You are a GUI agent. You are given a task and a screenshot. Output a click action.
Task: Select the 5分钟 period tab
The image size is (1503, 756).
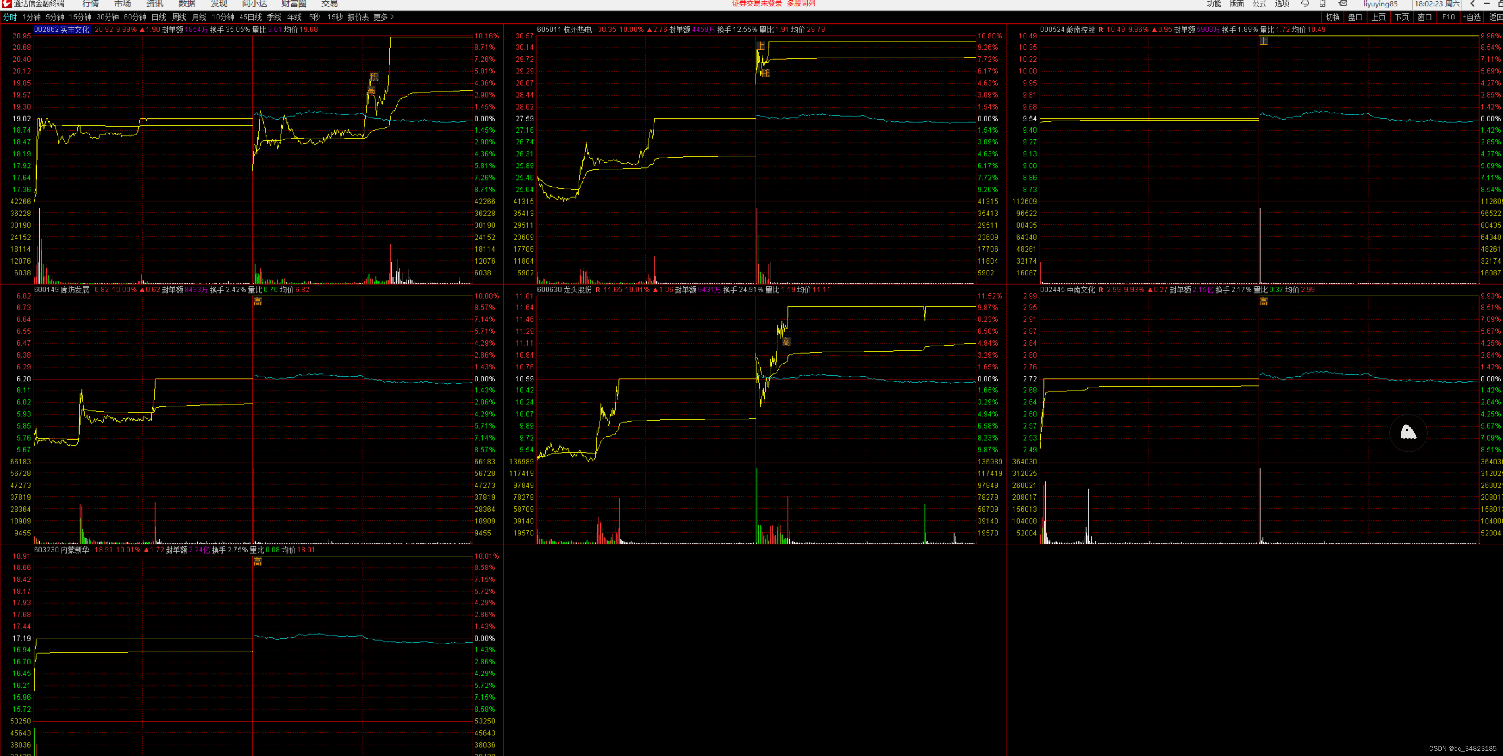click(55, 17)
